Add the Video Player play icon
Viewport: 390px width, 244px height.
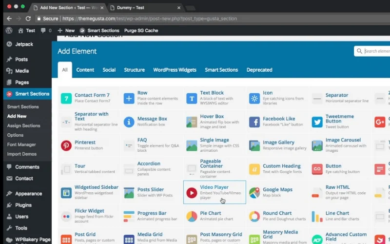pos(192,193)
